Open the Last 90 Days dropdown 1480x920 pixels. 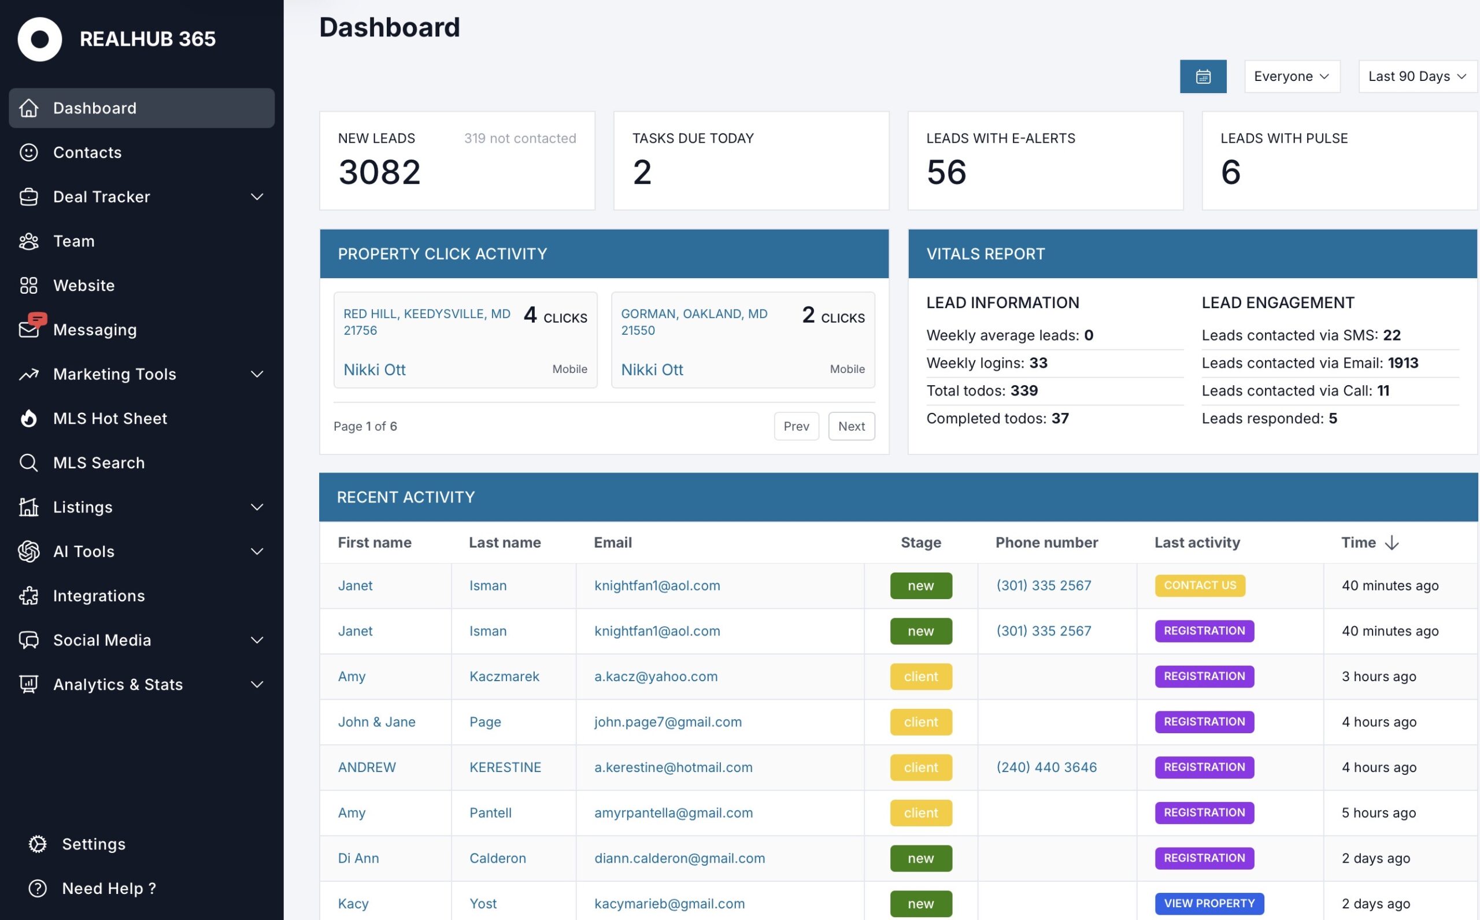pos(1417,77)
